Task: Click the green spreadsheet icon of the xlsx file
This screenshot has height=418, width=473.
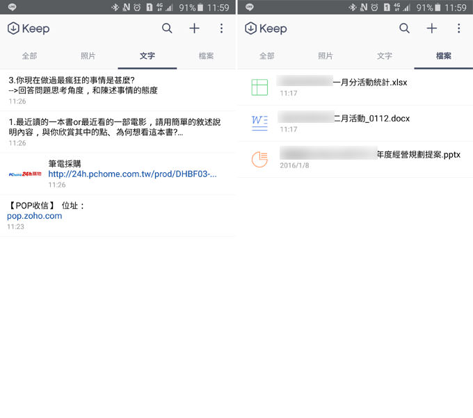Action: coord(259,87)
